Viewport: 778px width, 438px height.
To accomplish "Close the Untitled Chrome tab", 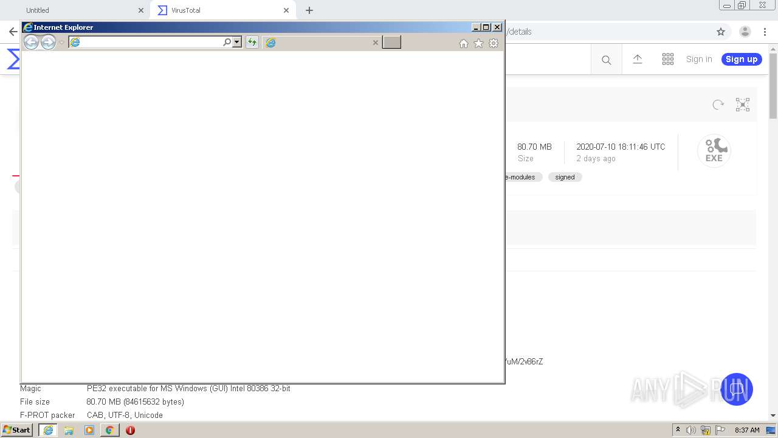I will (141, 10).
